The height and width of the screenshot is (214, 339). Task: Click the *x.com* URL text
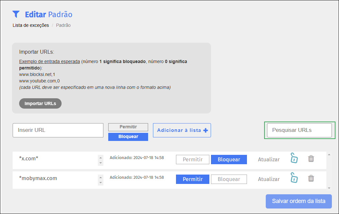pos(29,158)
